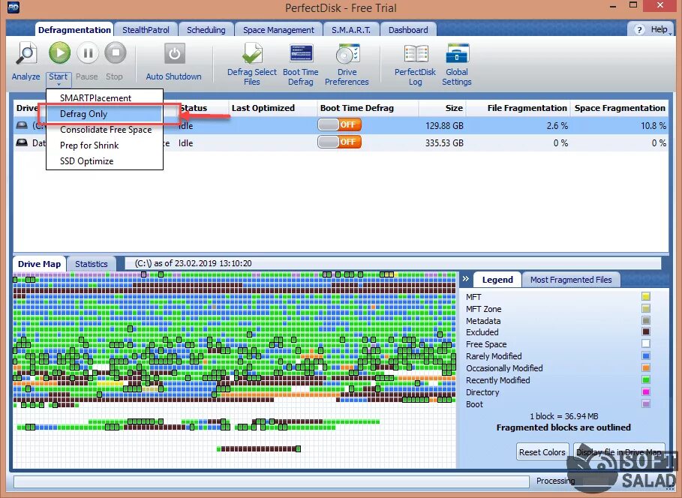
Task: Click the brown block row near map bottom
Action: click(x=260, y=448)
